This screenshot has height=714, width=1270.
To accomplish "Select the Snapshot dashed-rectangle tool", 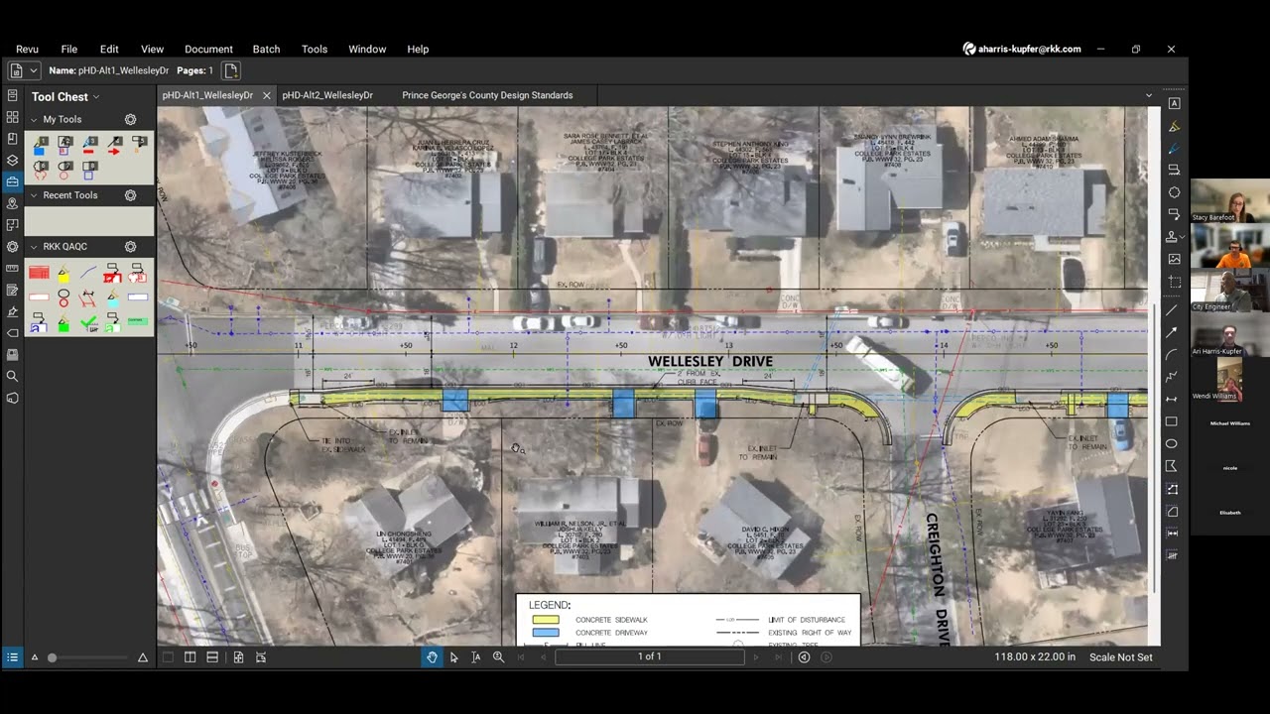I will pos(1174,282).
